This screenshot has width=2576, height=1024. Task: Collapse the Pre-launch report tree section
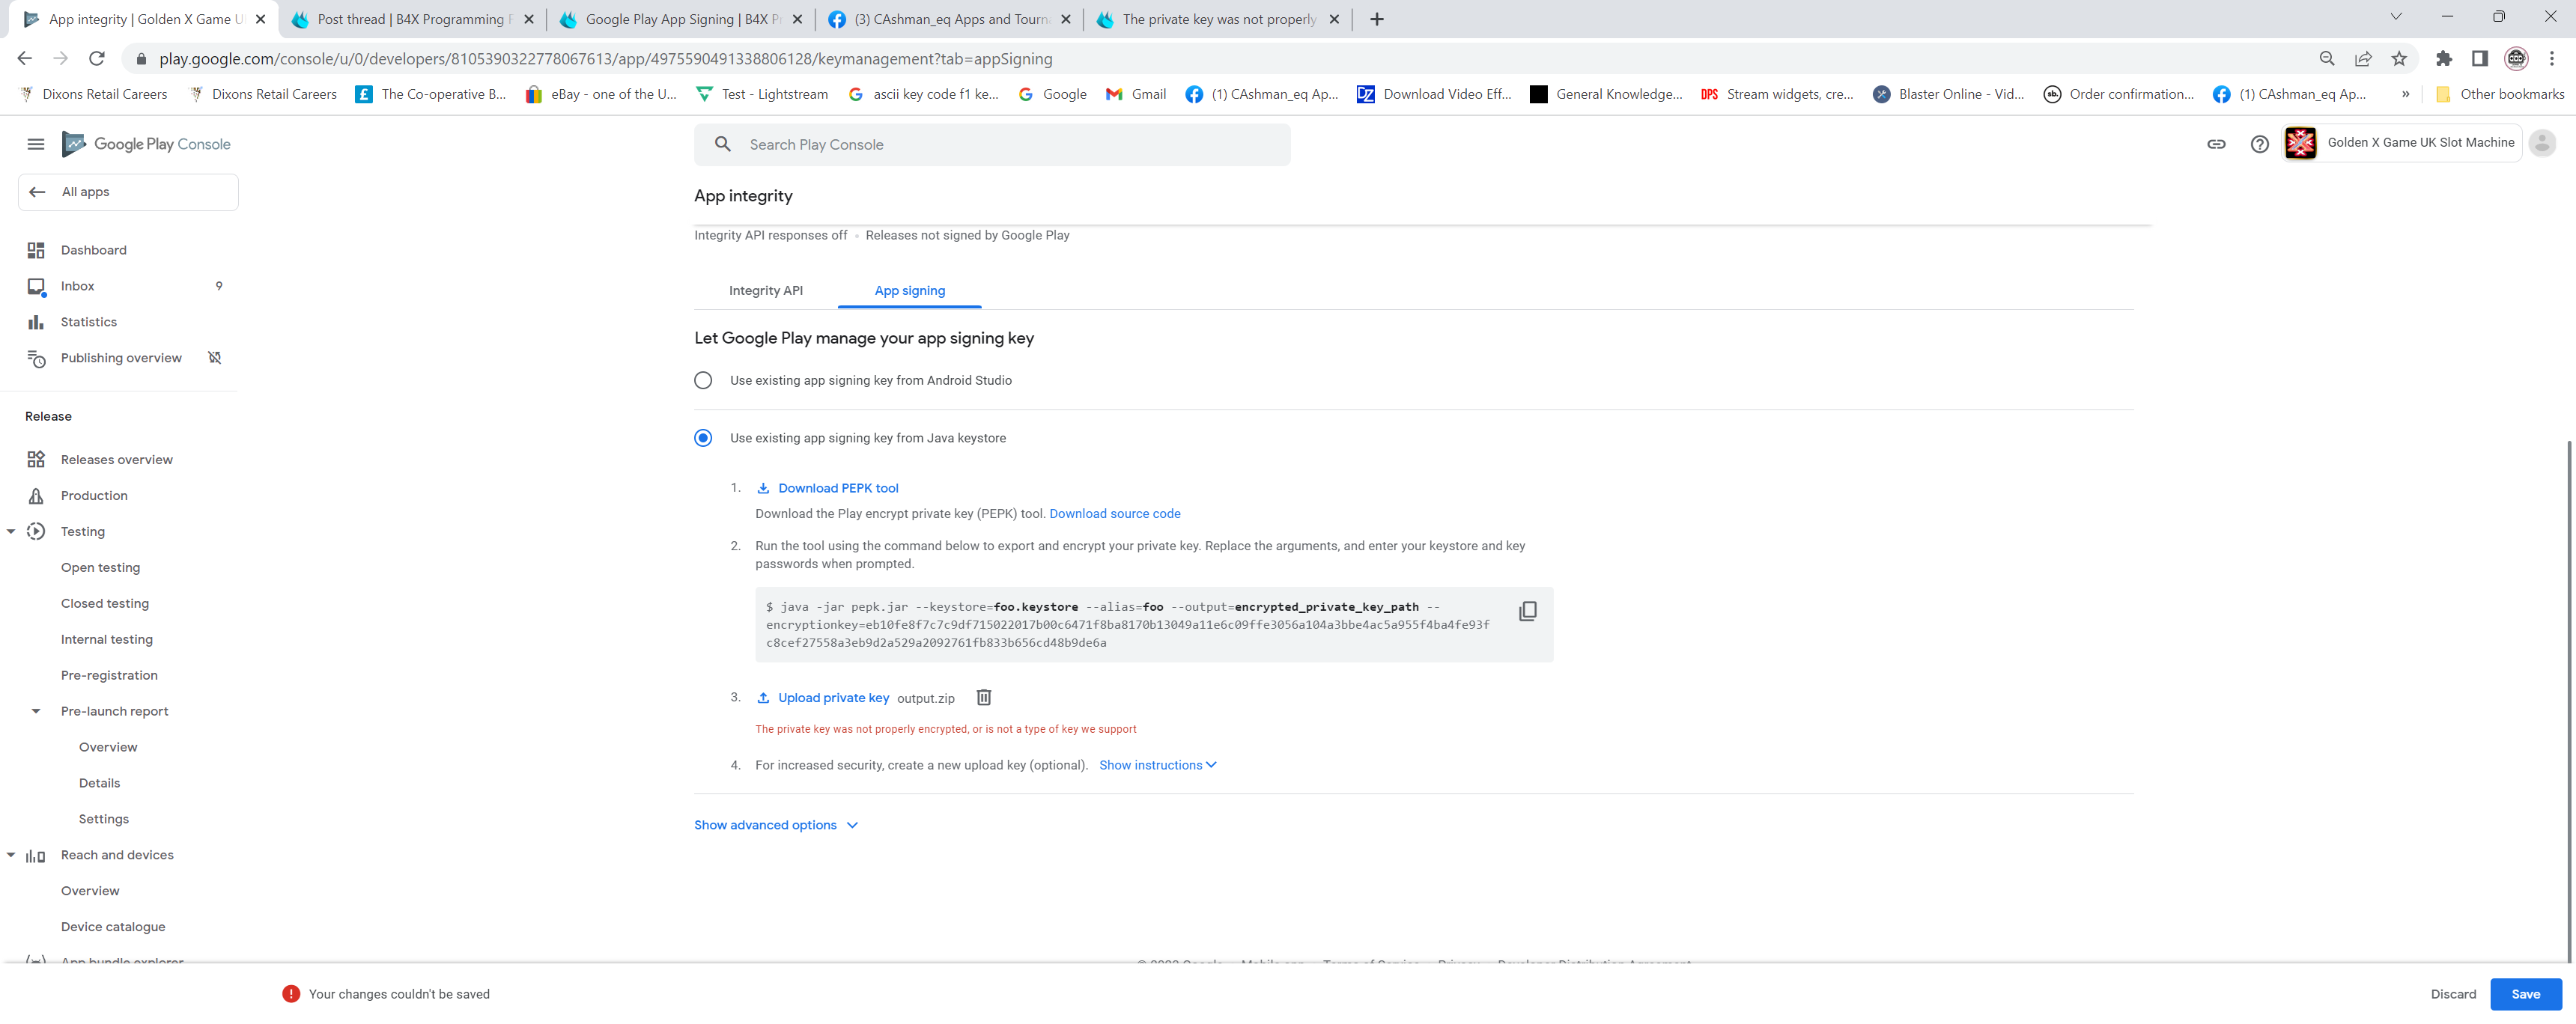[36, 711]
